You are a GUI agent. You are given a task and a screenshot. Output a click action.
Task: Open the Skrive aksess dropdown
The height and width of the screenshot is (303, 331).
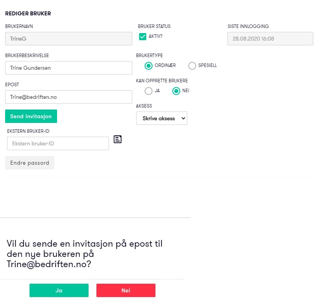tap(162, 118)
